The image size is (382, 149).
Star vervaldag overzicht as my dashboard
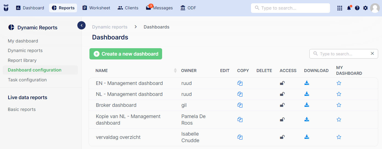tap(339, 137)
